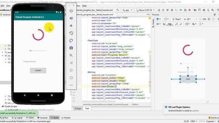Switch to the Design tab
The image size is (219, 123).
[78, 109]
